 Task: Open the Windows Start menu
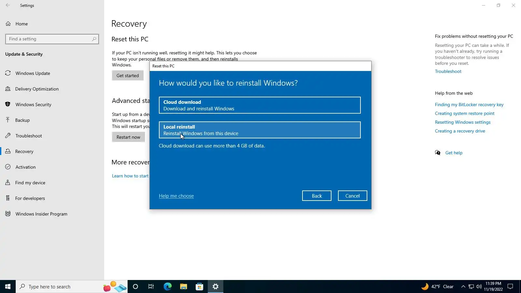[x=8, y=286]
